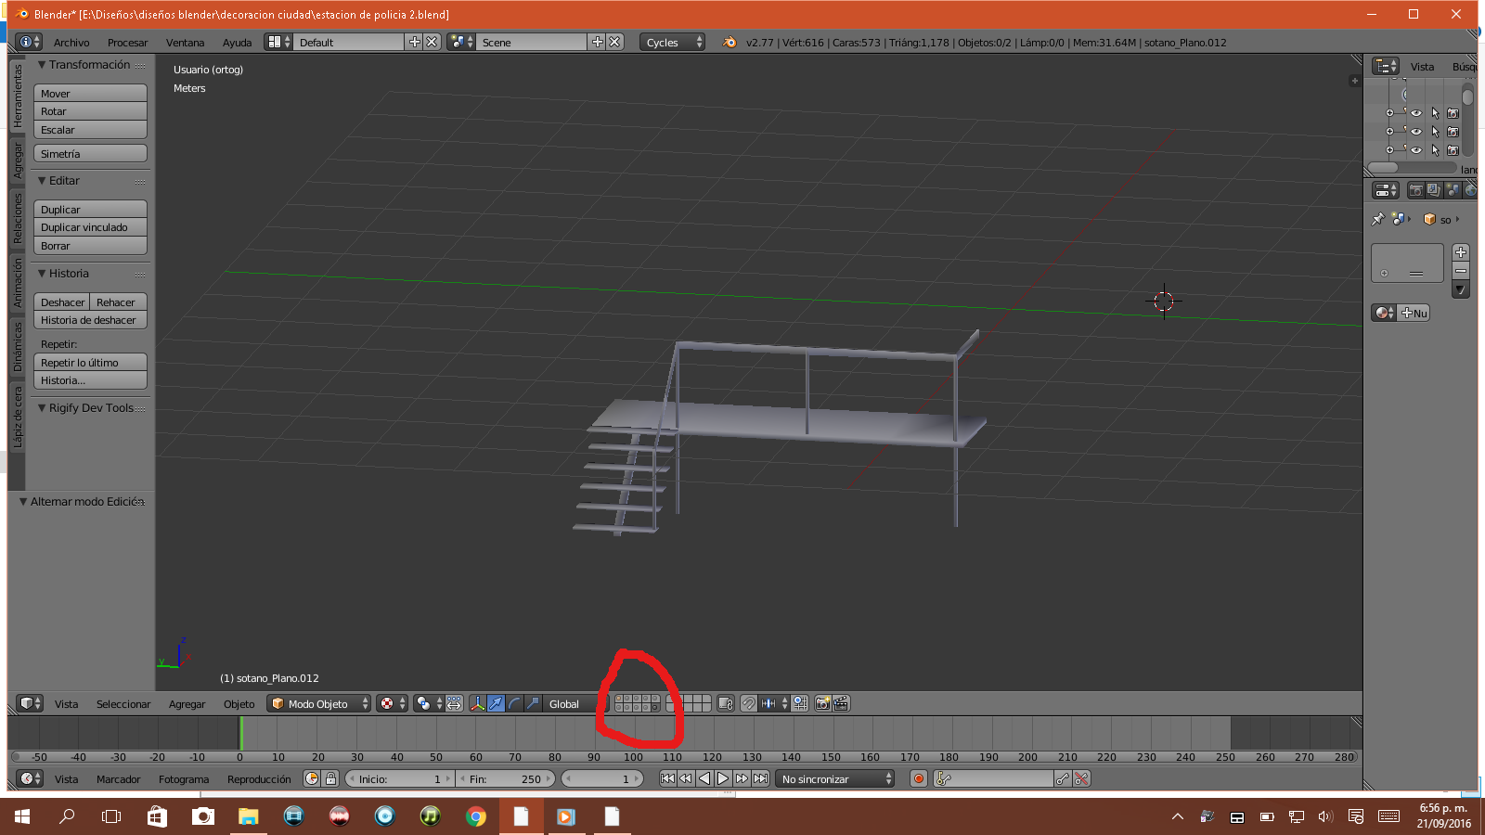The image size is (1485, 835).
Task: Toggle the timeline preview range clock icon
Action: [x=312, y=778]
